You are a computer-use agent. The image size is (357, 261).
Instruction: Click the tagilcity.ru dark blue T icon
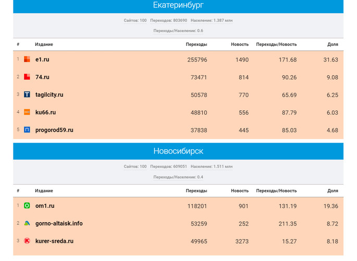tap(27, 94)
